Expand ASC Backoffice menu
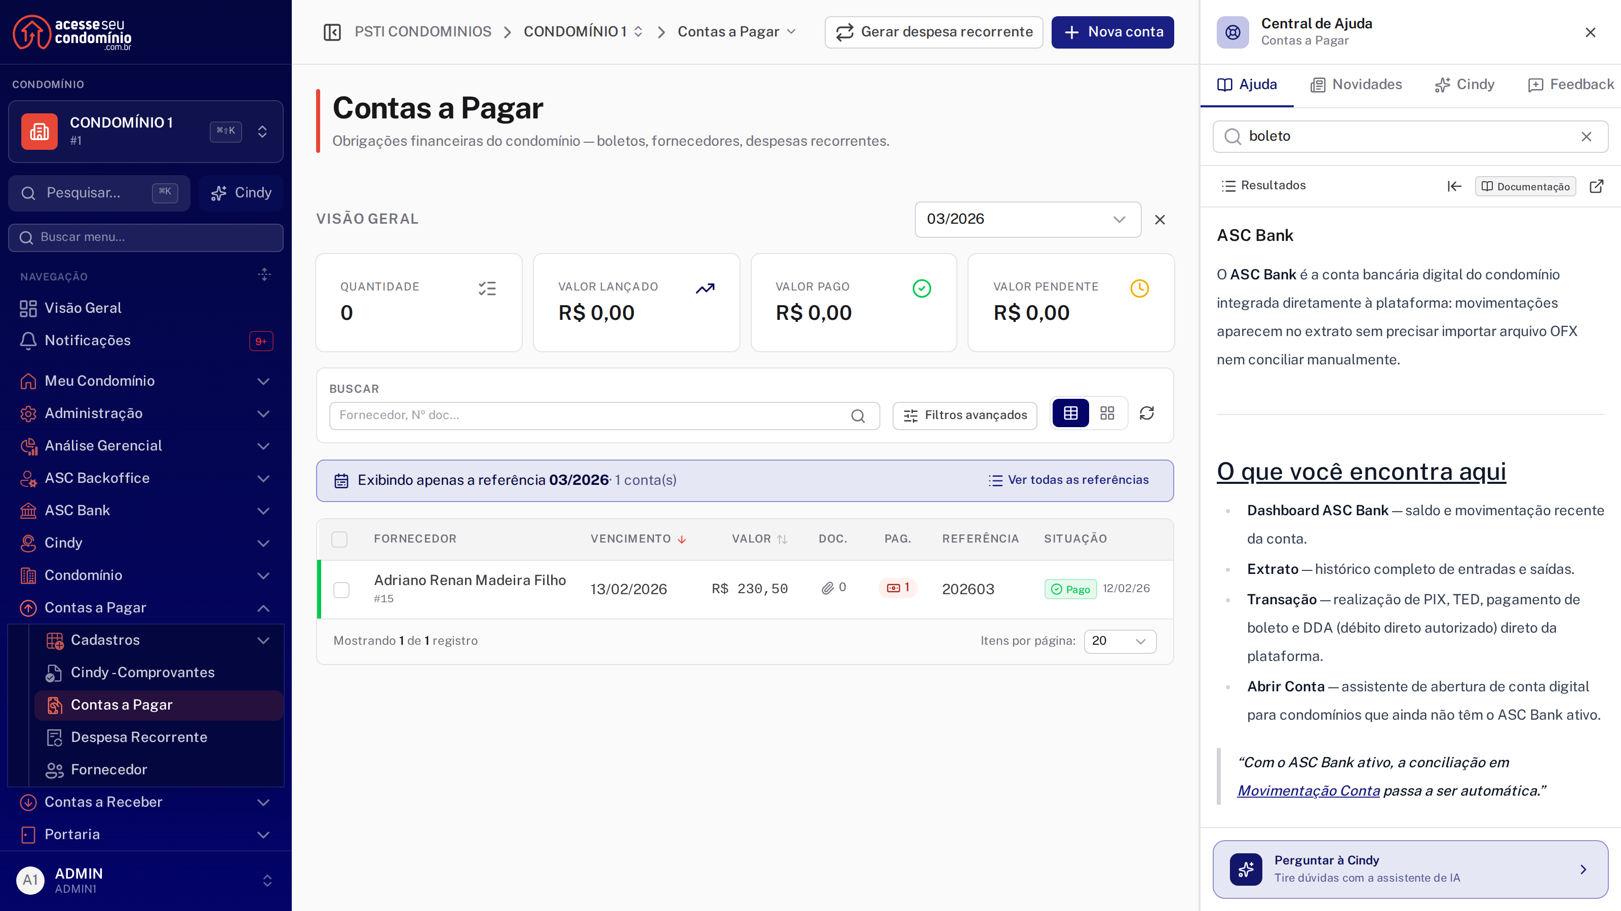Image resolution: width=1621 pixels, height=911 pixels. tap(146, 478)
